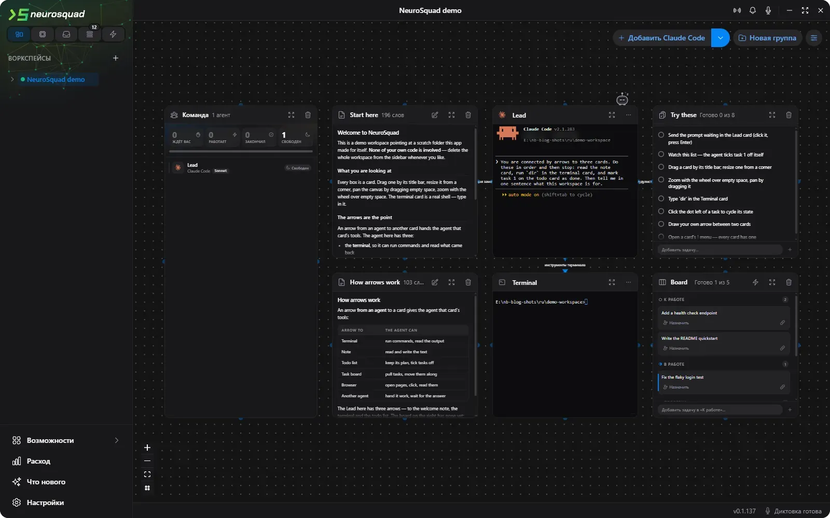Maximize the Lead agent card
This screenshot has height=518, width=830.
click(612, 115)
